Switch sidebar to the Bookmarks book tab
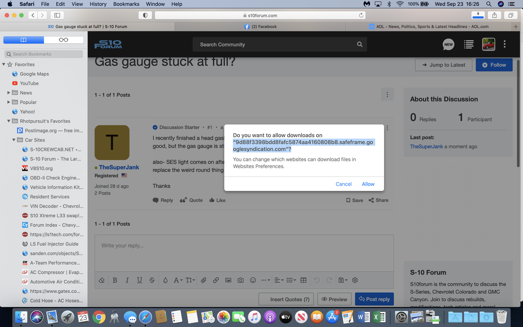This screenshot has height=327, width=523. pyautogui.click(x=24, y=40)
